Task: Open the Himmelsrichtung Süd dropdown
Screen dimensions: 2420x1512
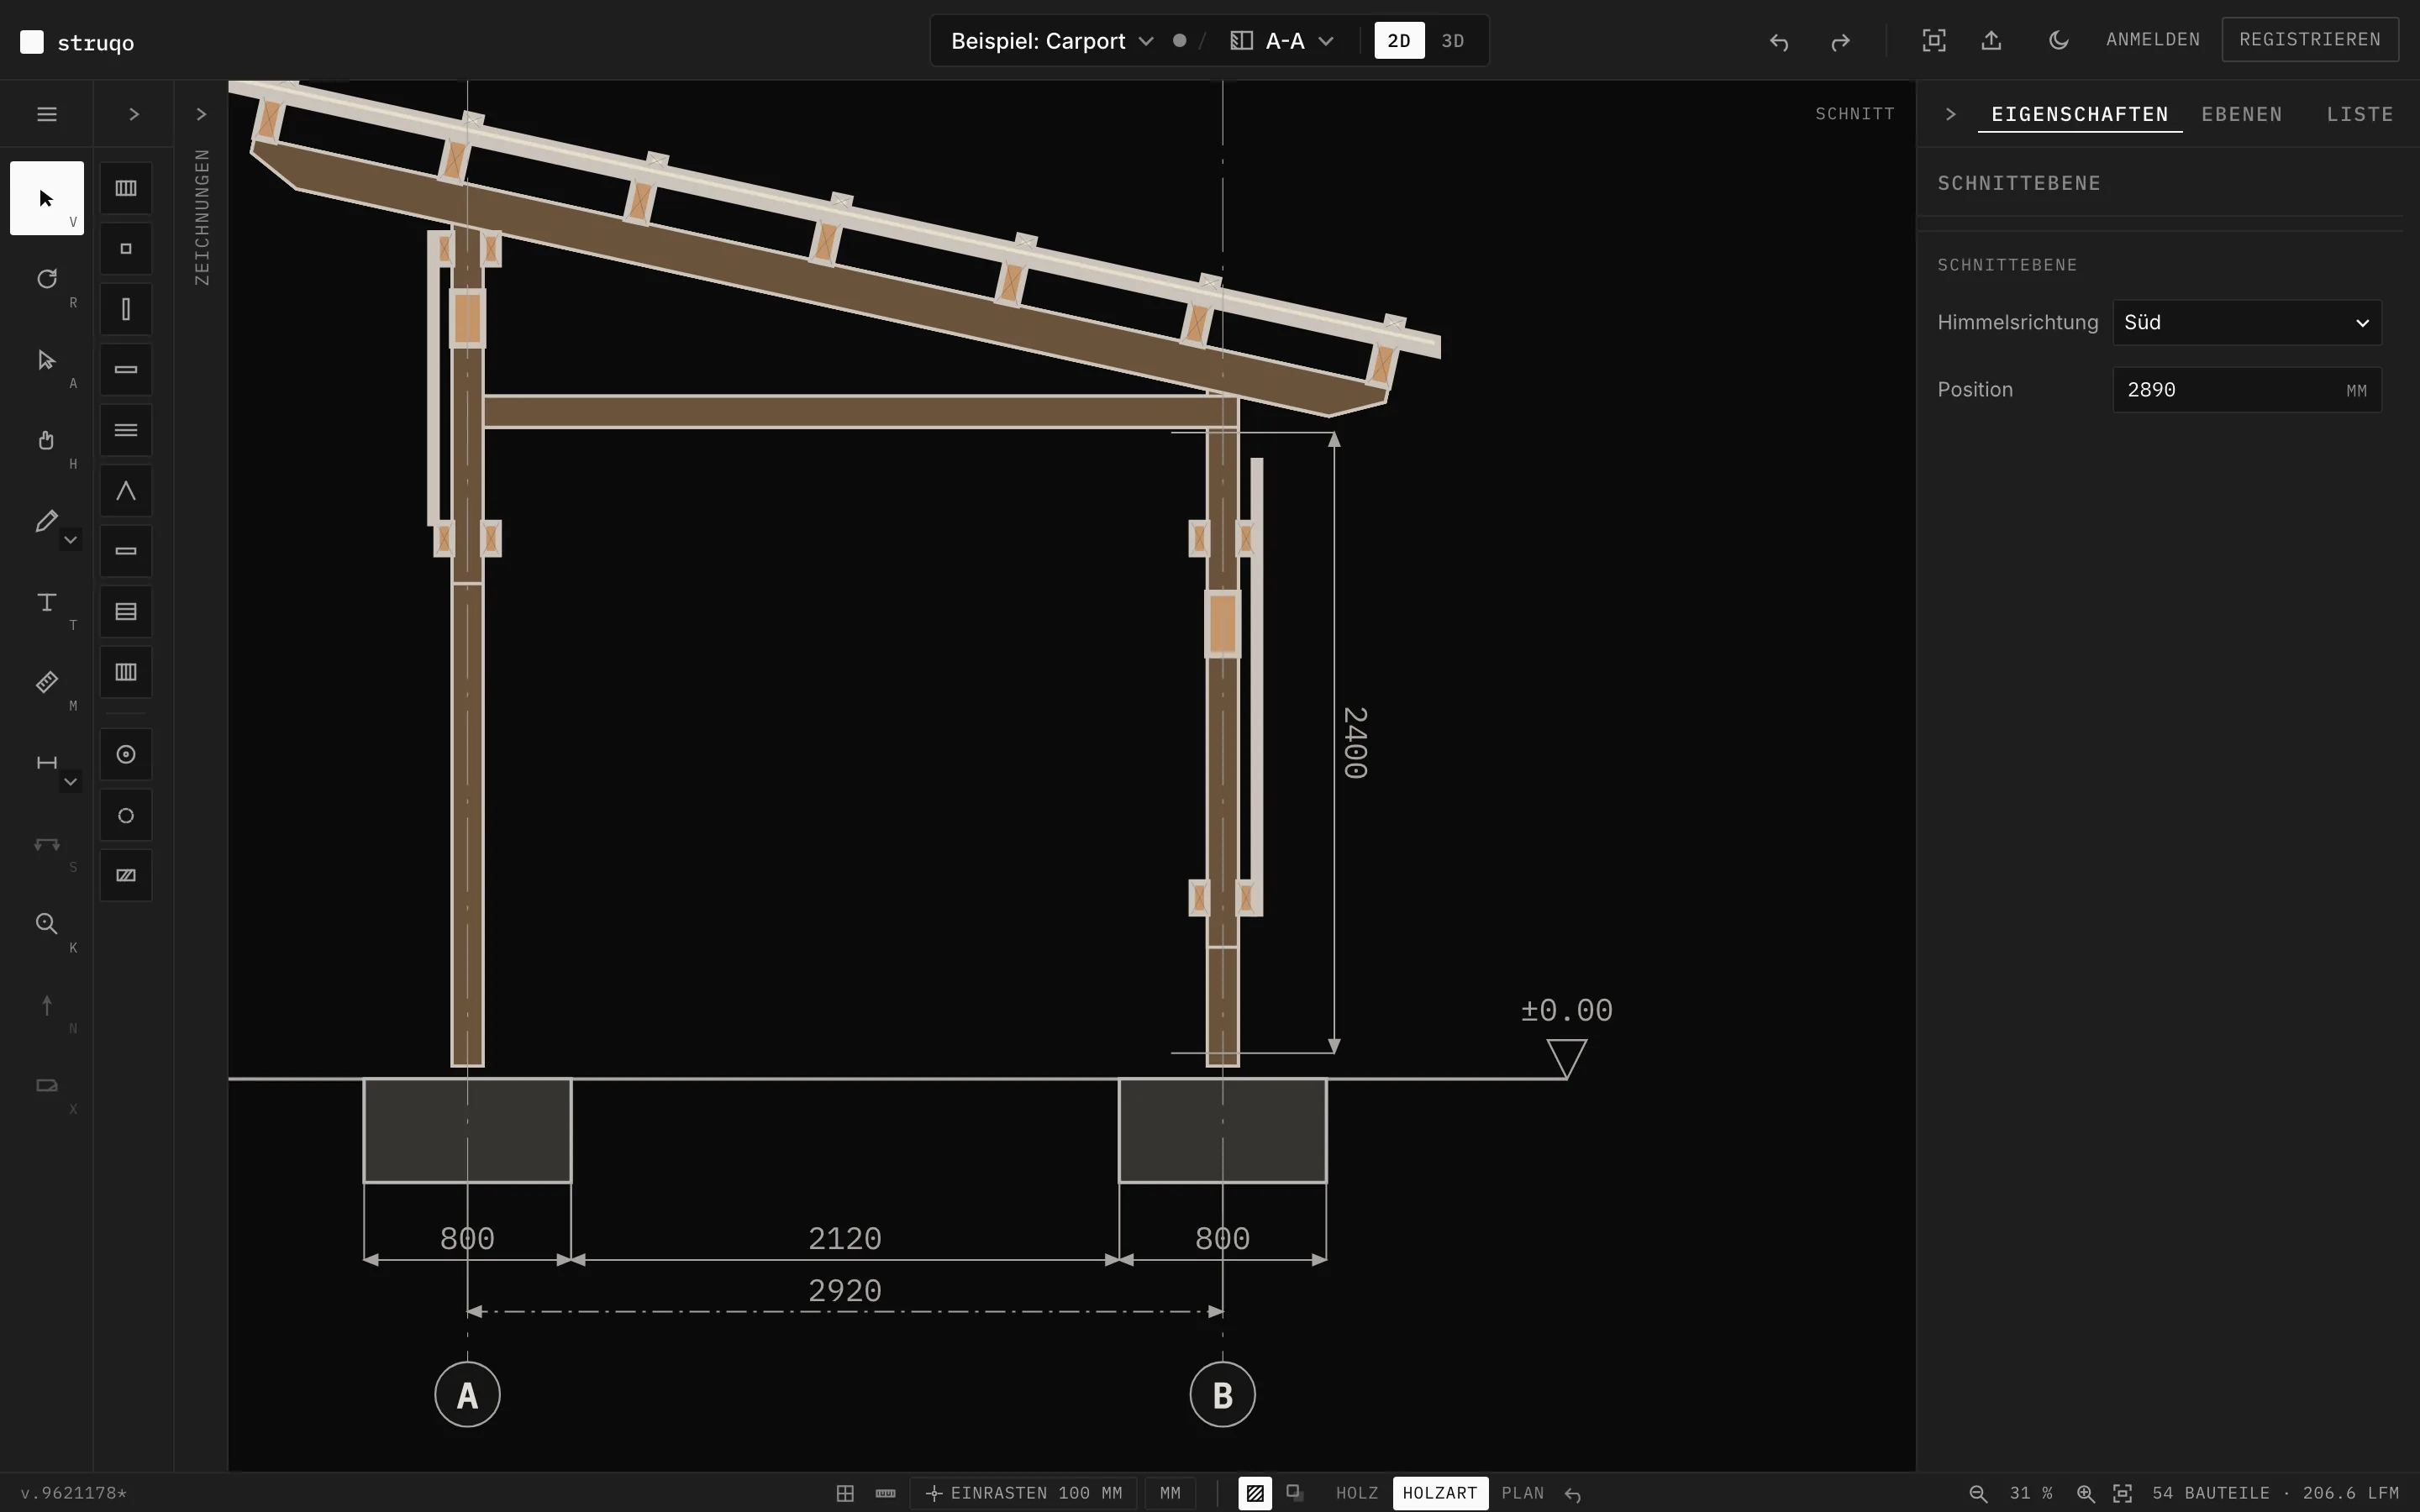Action: click(x=2246, y=323)
